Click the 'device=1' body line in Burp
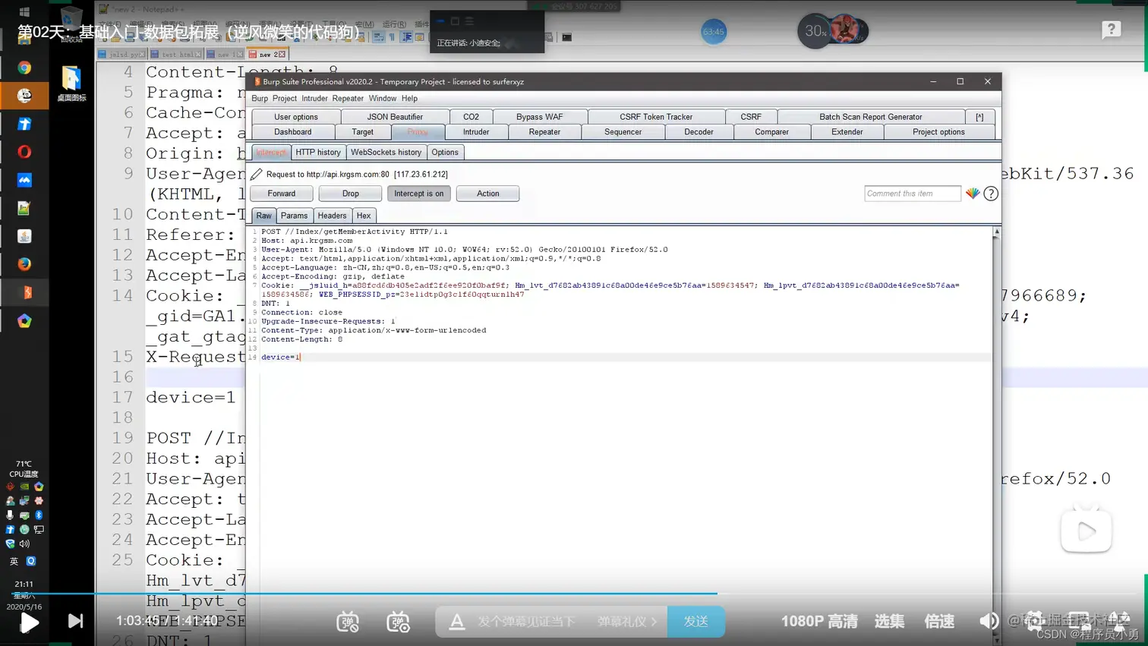This screenshot has height=646, width=1148. (x=280, y=357)
